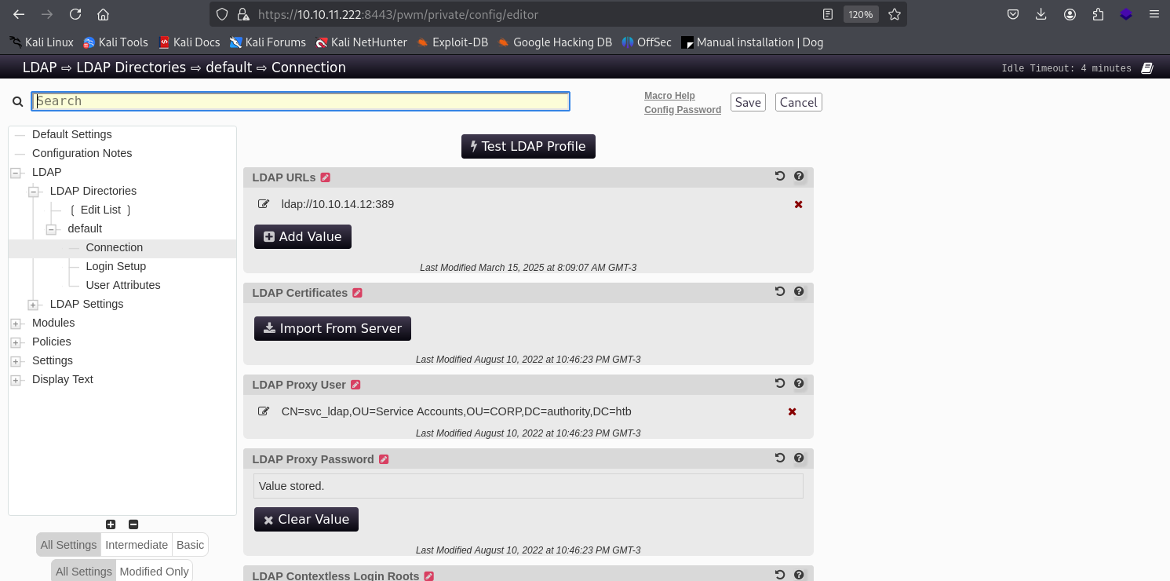The width and height of the screenshot is (1170, 581).
Task: Click Add Value under LDAP URLs
Action: point(303,236)
